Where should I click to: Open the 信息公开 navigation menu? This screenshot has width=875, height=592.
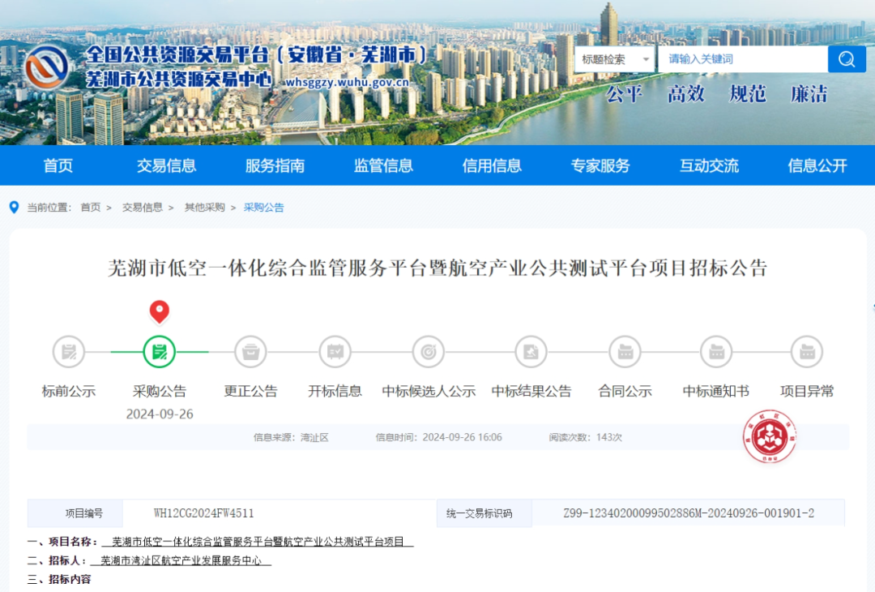point(817,165)
